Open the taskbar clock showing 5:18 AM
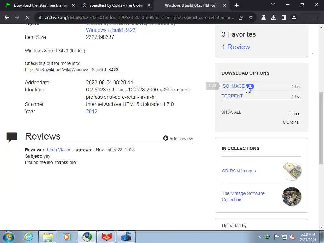The height and width of the screenshot is (243, 324). pos(308,237)
